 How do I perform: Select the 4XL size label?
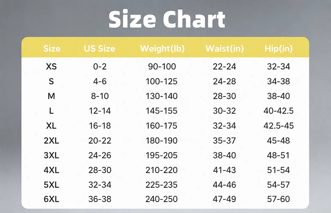coord(51,170)
